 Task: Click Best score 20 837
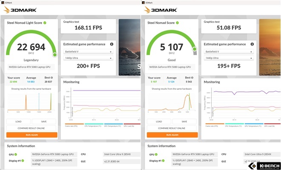tap(49, 82)
